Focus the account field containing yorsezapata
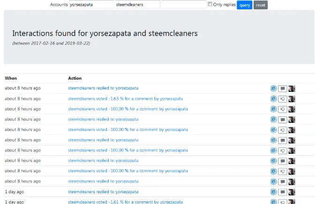The height and width of the screenshot is (204, 318). 91,4
